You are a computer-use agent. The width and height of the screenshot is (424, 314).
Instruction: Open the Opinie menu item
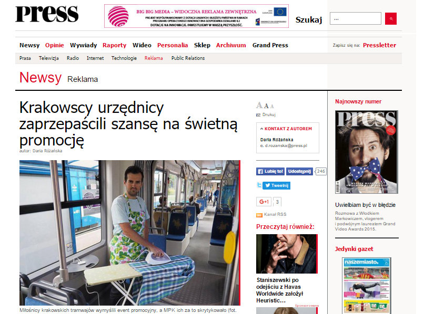(55, 45)
